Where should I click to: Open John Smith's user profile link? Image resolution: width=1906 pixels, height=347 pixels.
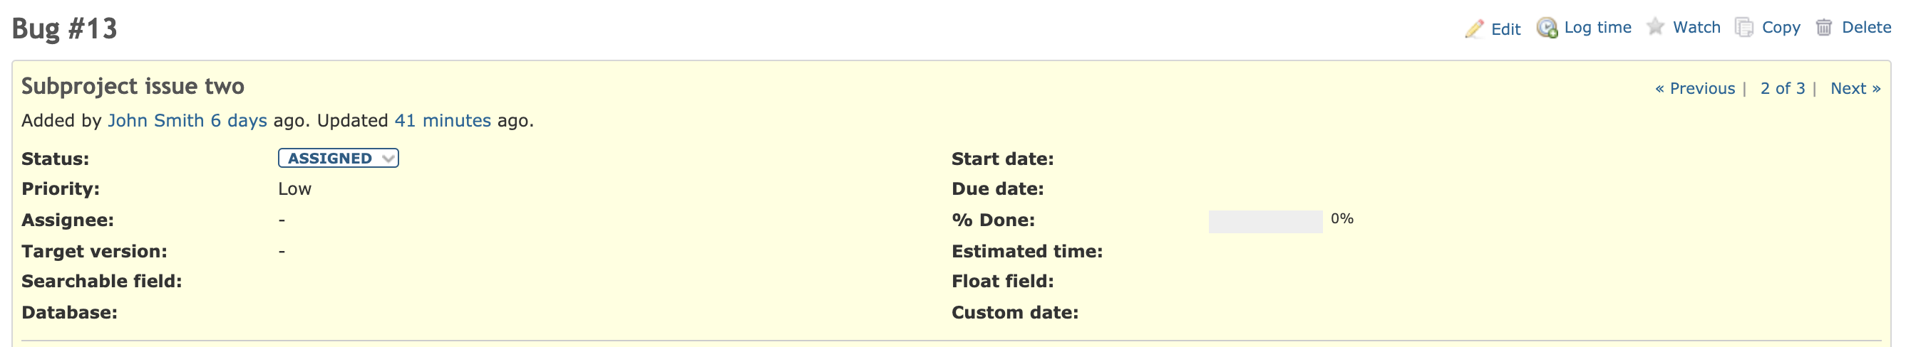pyautogui.click(x=156, y=120)
